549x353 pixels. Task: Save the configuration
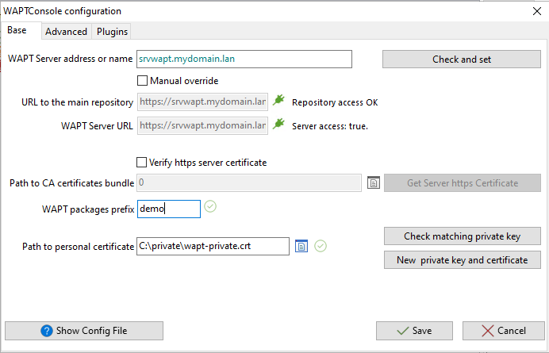(414, 331)
